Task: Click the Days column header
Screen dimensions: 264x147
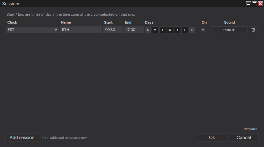Action: pos(149,22)
